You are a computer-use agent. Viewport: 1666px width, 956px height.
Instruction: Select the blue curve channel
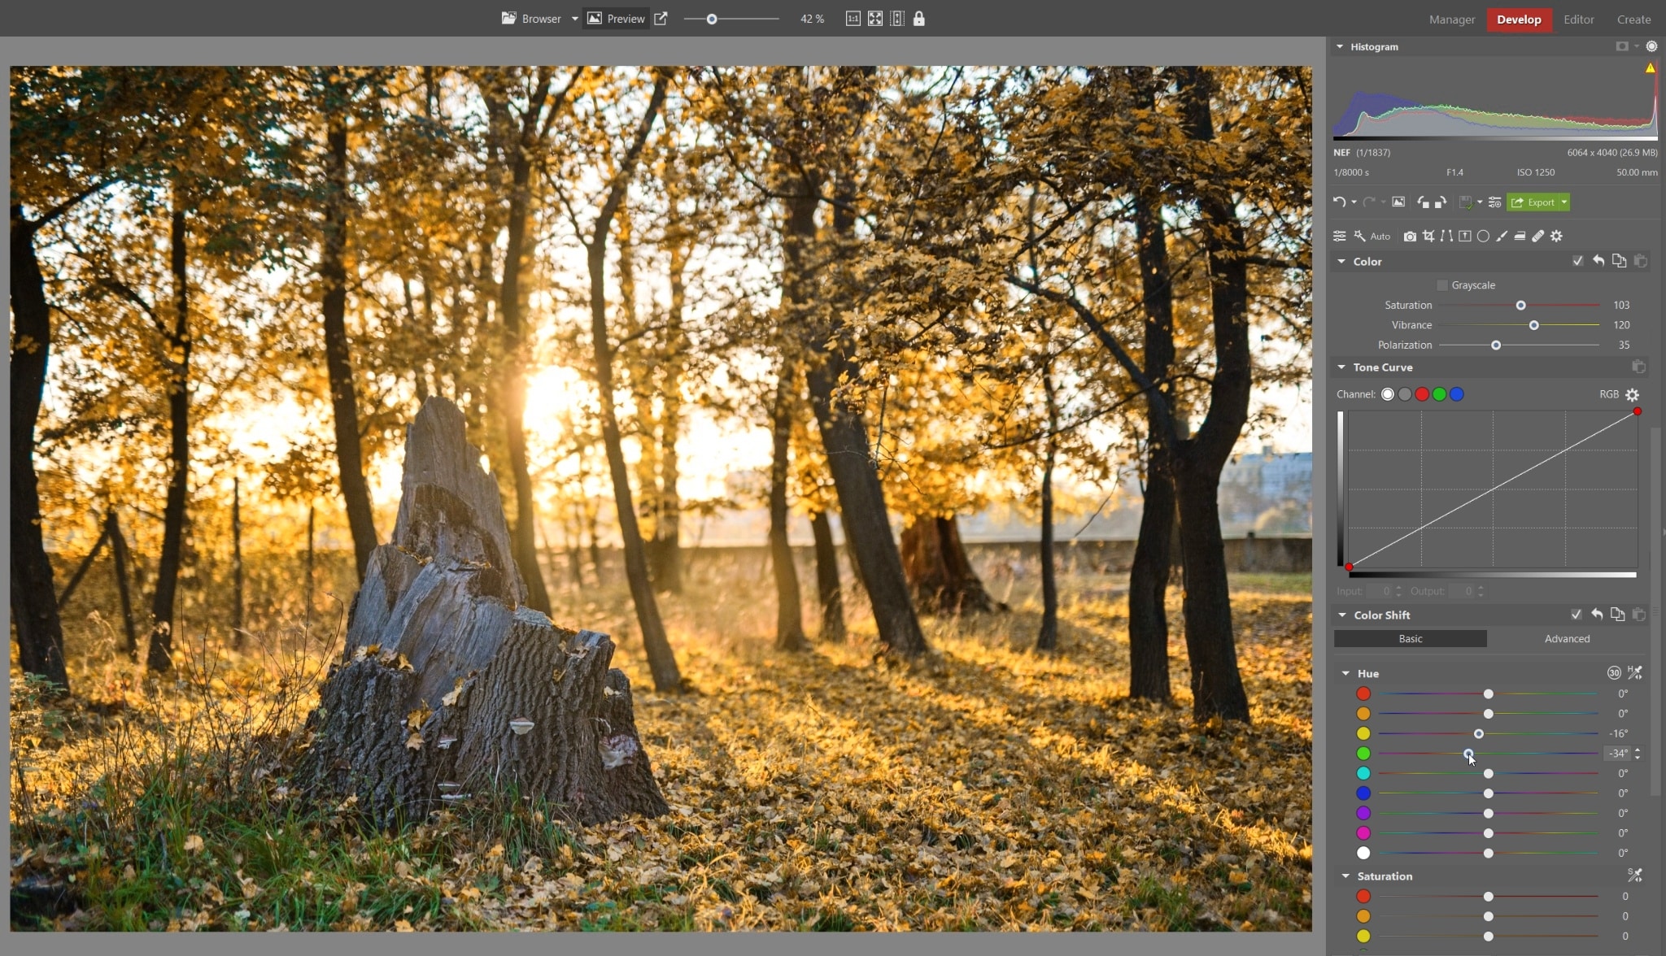1457,394
